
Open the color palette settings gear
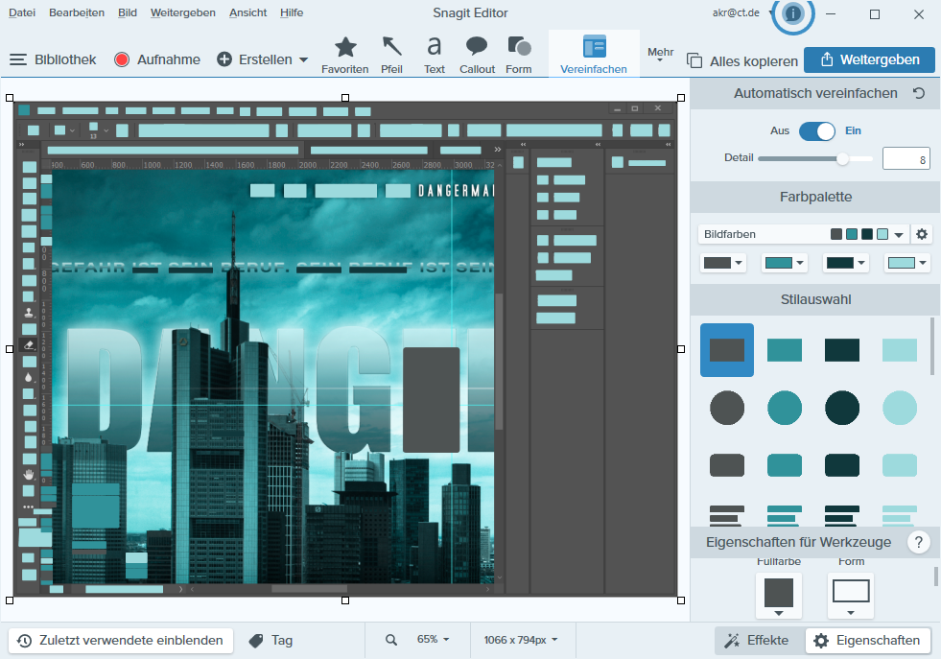(x=922, y=234)
